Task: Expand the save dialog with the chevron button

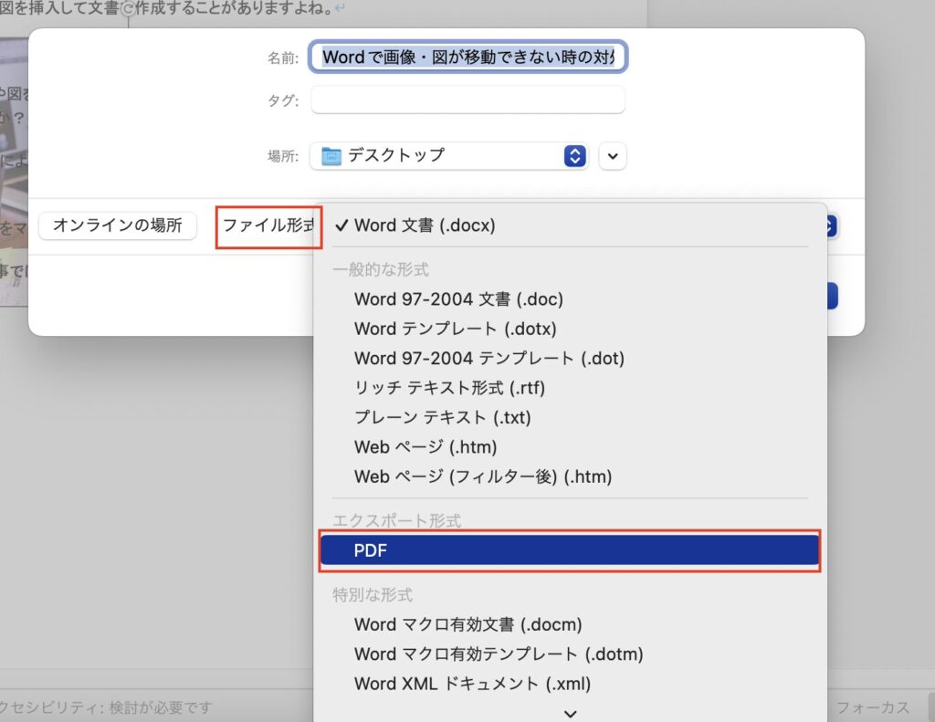Action: click(x=613, y=156)
